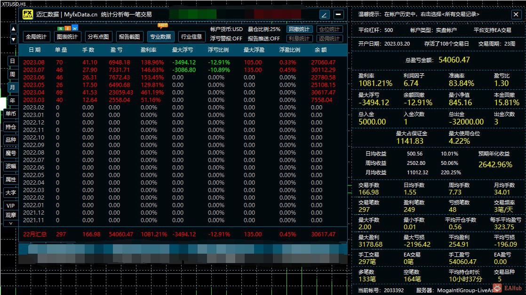Click profit value 23059.43
526x295 pixels.
(x=121, y=93)
